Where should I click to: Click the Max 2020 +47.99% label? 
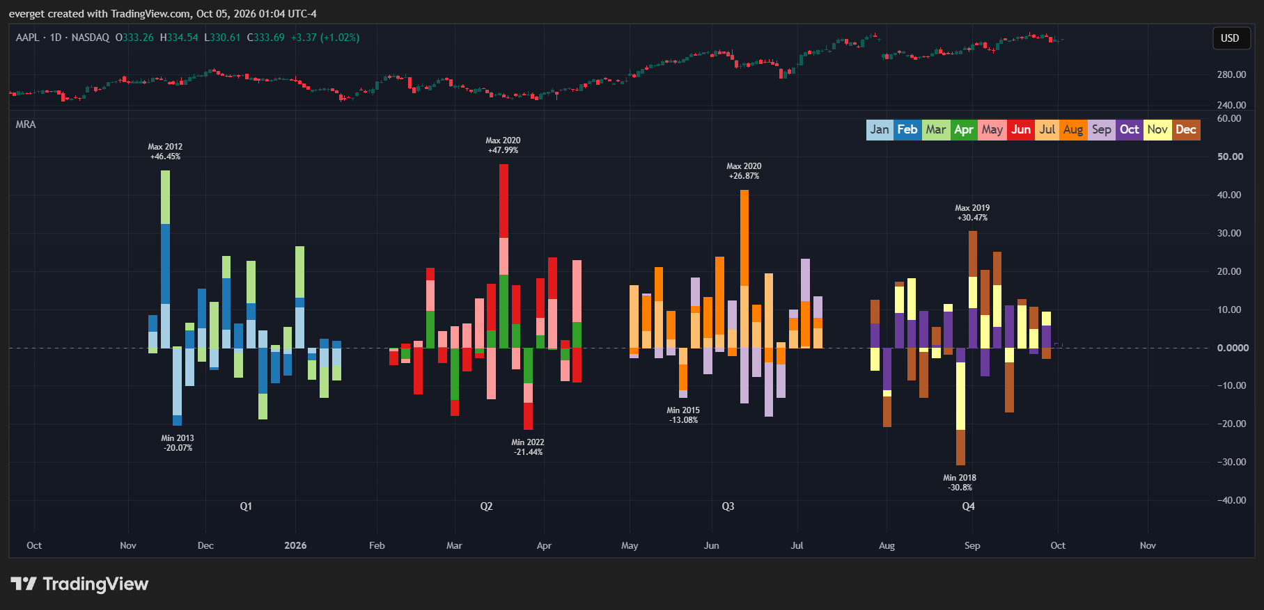(503, 145)
